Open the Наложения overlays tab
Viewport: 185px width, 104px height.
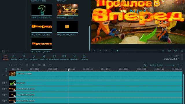tap(54, 57)
